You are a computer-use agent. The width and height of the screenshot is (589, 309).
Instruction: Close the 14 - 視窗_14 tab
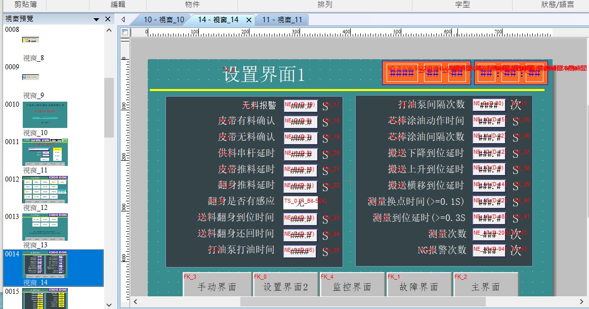click(x=249, y=20)
